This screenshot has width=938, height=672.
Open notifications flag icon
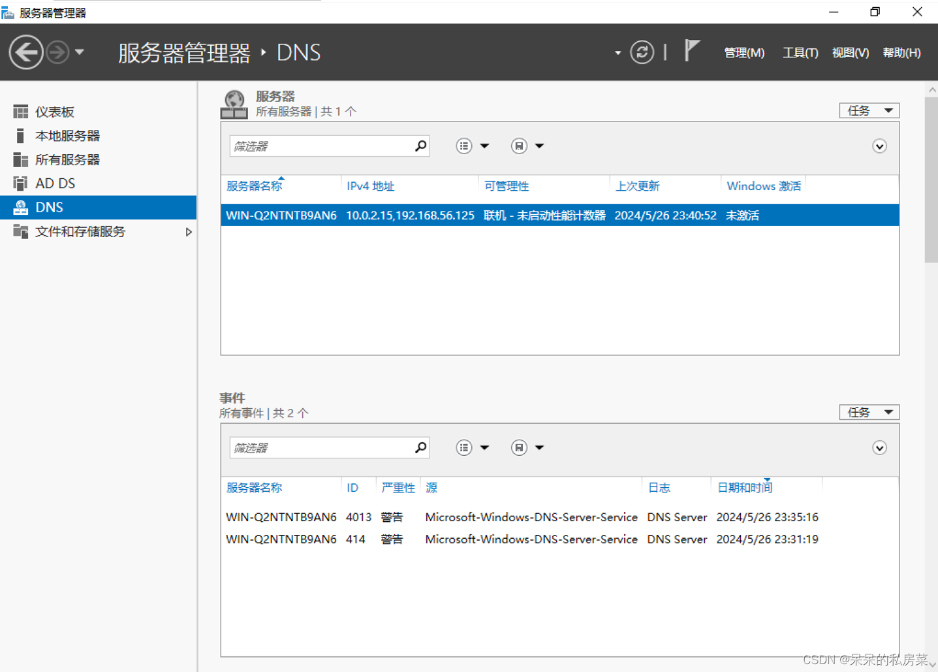[692, 50]
